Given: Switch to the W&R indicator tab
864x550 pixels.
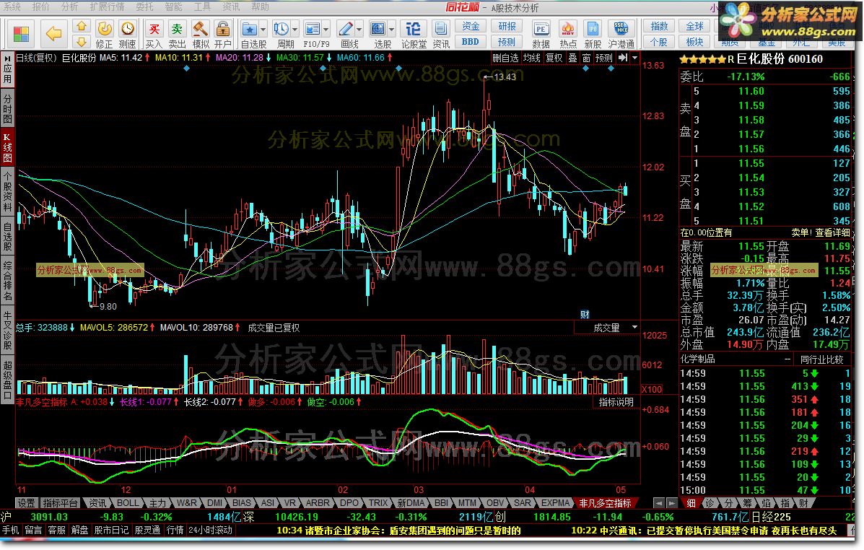Looking at the screenshot, I should point(186,503).
